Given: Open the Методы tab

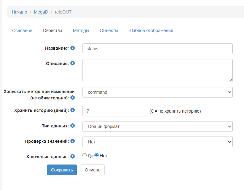Looking at the screenshot, I should click(81, 31).
